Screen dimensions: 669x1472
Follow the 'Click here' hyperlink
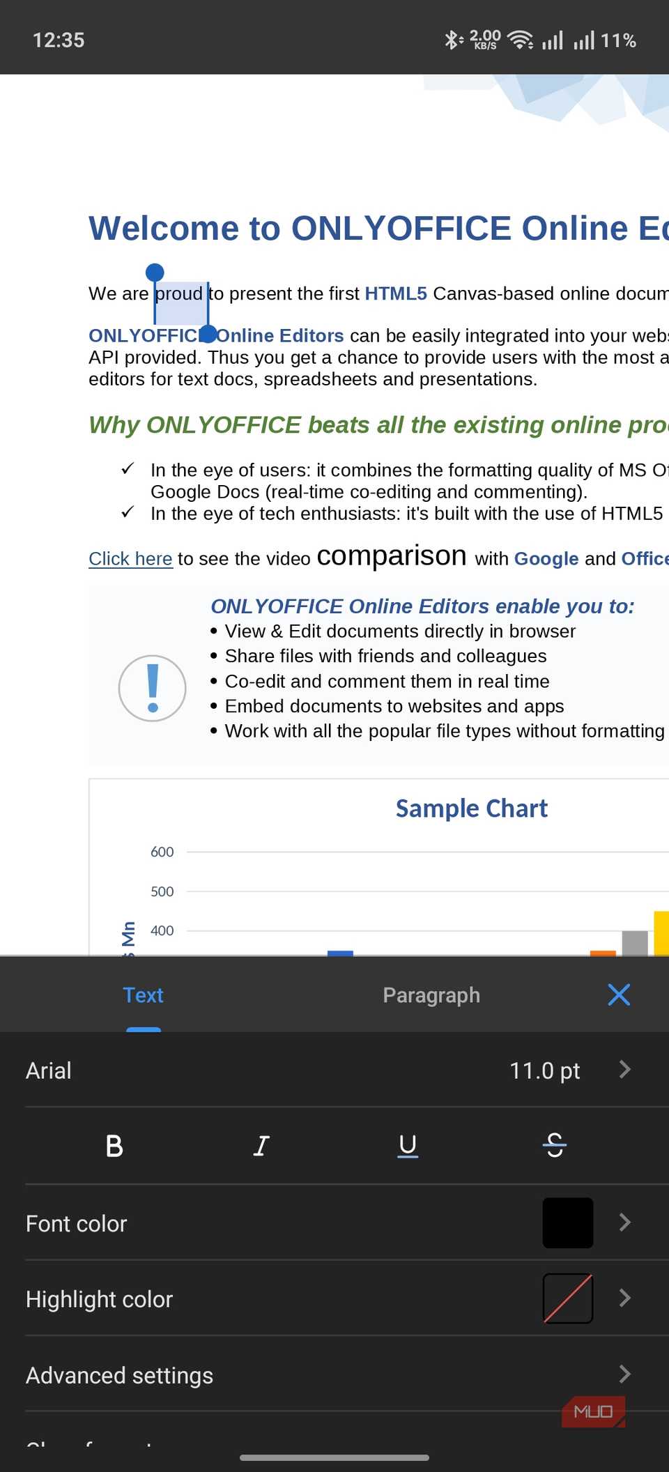click(130, 558)
